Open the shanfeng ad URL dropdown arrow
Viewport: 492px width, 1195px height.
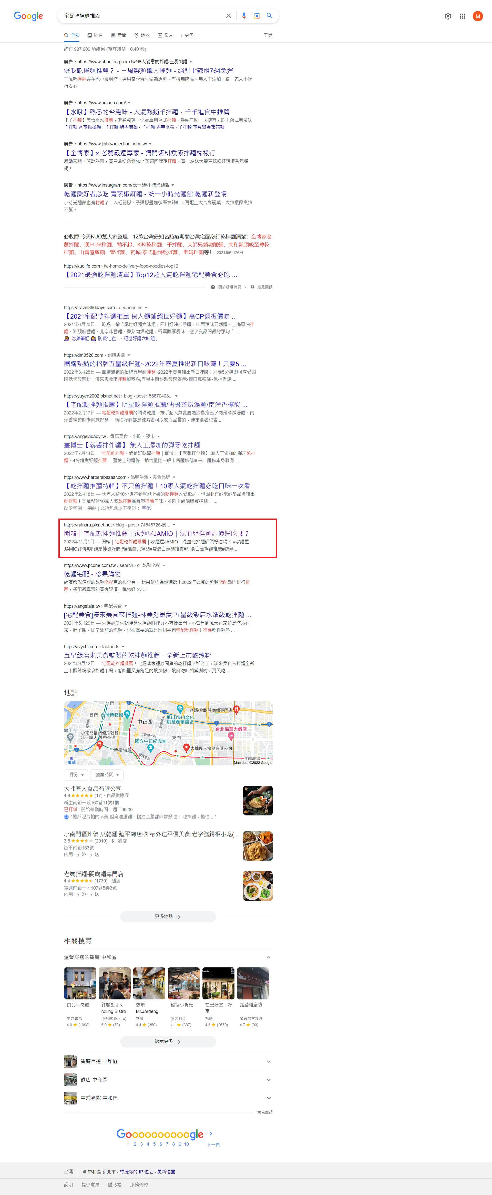pyautogui.click(x=191, y=62)
